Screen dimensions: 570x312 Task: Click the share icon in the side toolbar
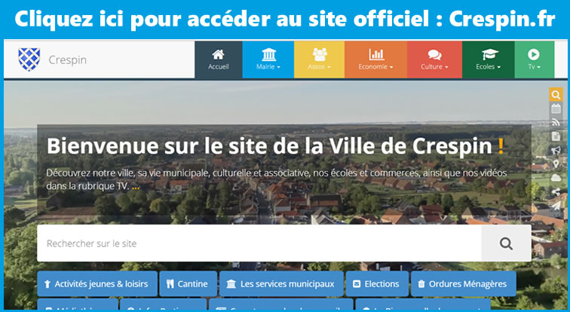point(556,191)
